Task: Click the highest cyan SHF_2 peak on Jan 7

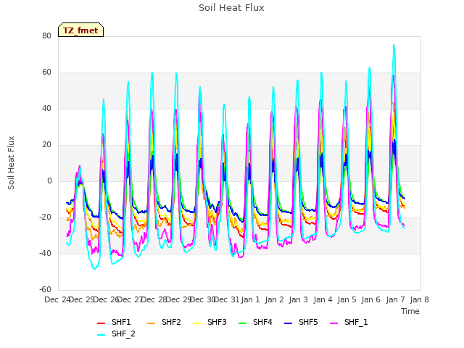Action: coord(394,45)
